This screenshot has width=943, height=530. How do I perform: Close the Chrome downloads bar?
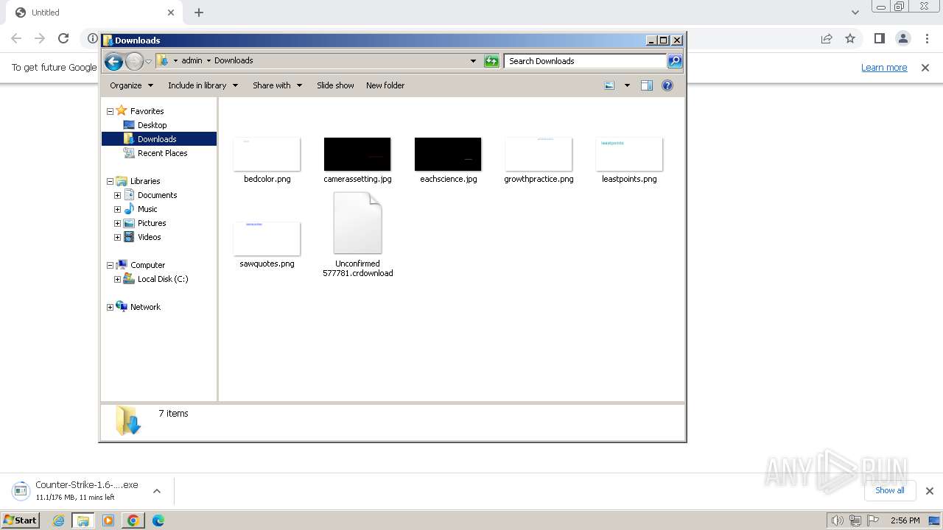pyautogui.click(x=929, y=491)
